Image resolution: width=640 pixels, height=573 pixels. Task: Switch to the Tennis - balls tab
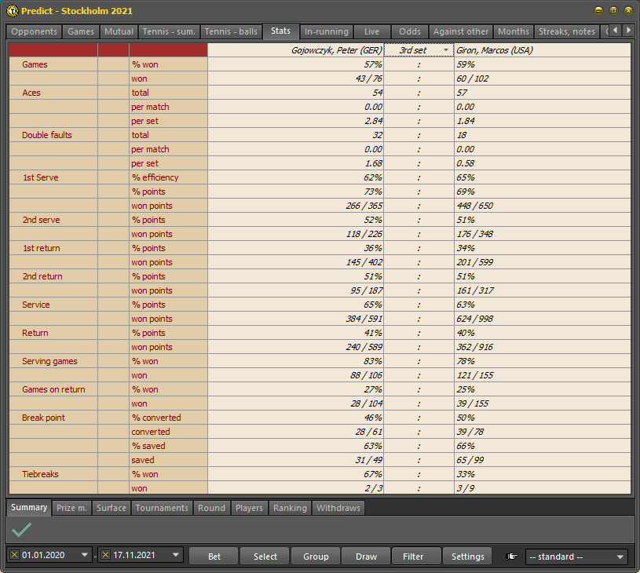pyautogui.click(x=231, y=32)
